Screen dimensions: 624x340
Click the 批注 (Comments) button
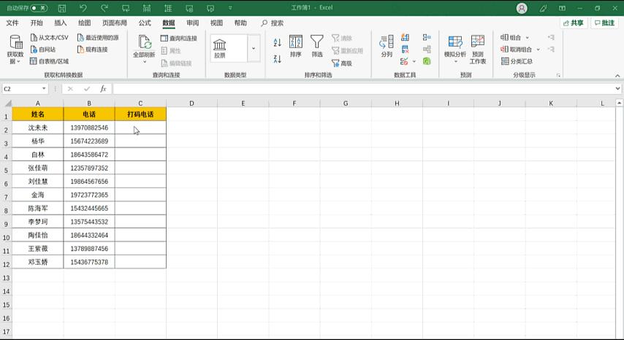tap(604, 23)
